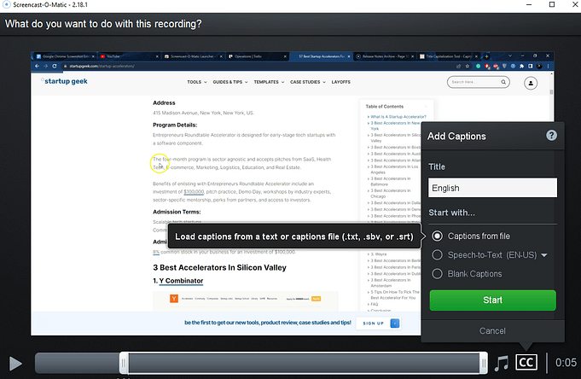Click the Release Notes Archive tab in the recorded browser
The height and width of the screenshot is (379, 581).
click(x=385, y=56)
